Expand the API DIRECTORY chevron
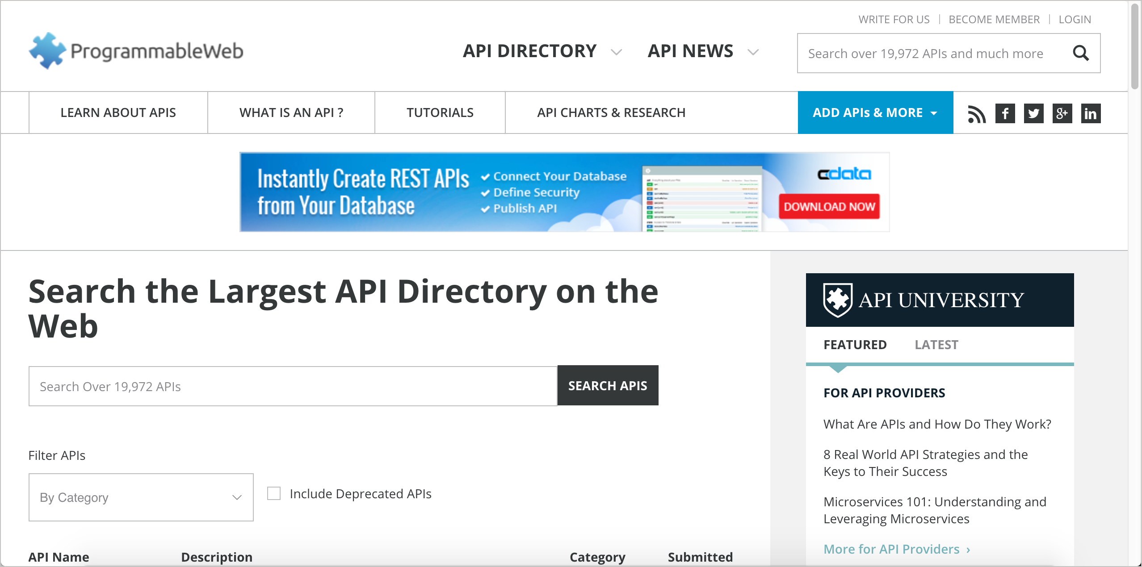 tap(617, 52)
